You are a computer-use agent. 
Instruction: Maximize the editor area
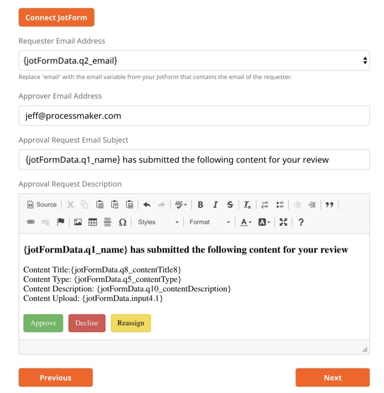tap(283, 222)
